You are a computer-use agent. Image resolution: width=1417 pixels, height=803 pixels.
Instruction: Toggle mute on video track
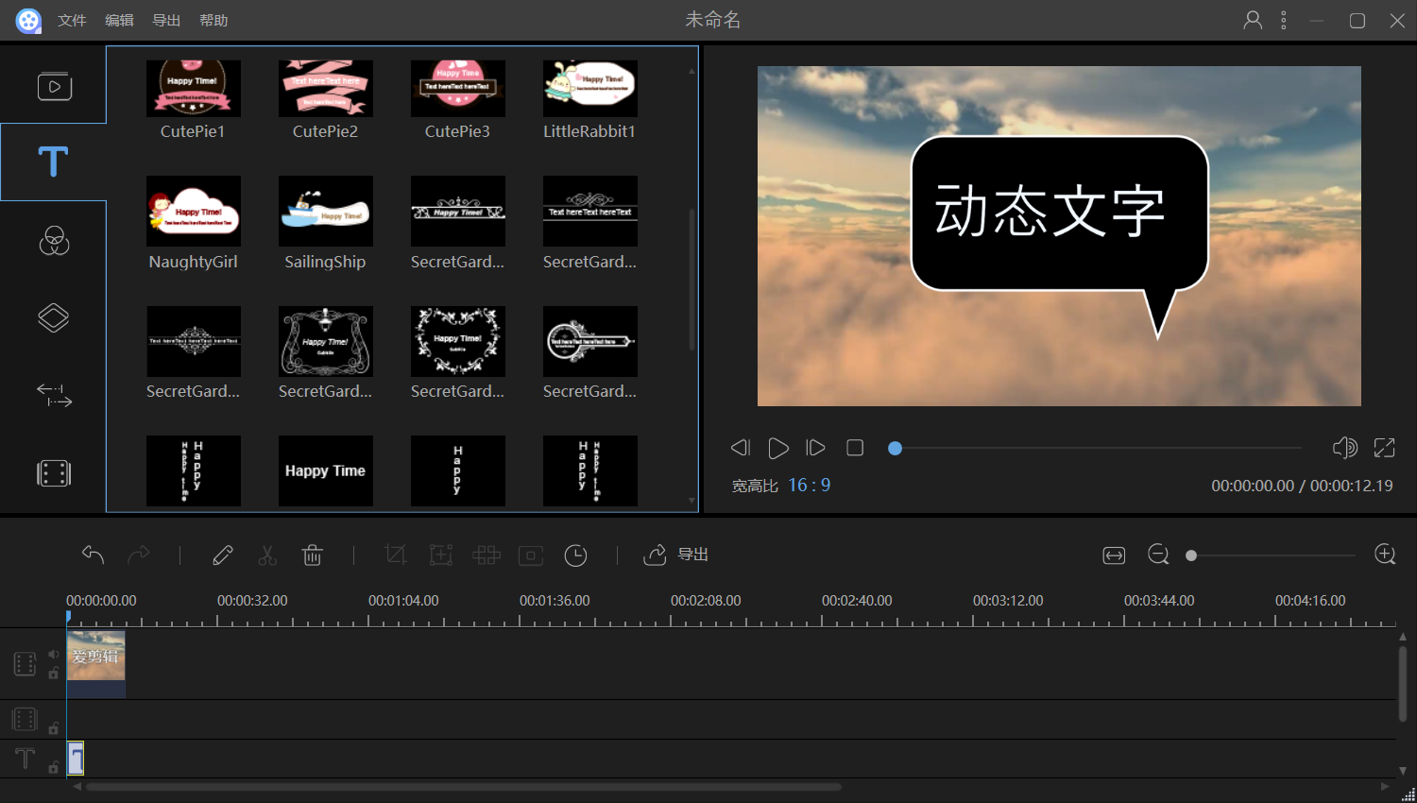tap(54, 654)
